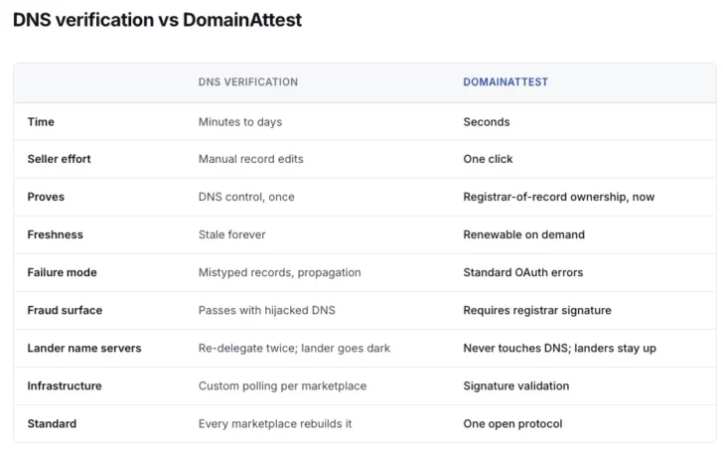723x450 pixels.
Task: Click the "Infrastructure" row label
Action: (x=65, y=385)
